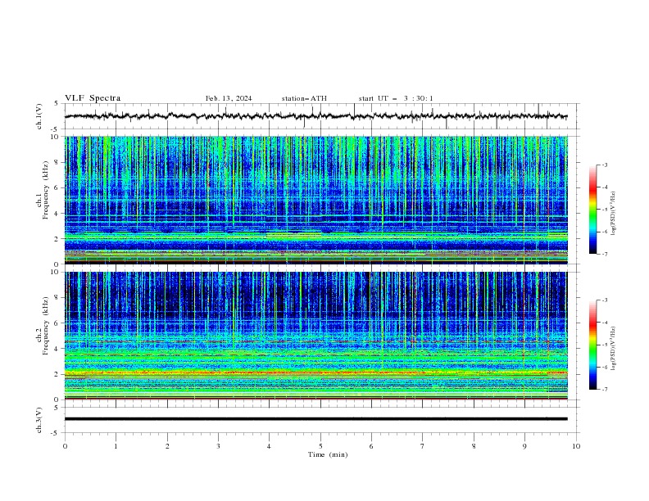Click the ch.2 colorbar's "log(PSD)(V²/Hz)" label
This screenshot has width=649, height=501.
pyautogui.click(x=614, y=349)
